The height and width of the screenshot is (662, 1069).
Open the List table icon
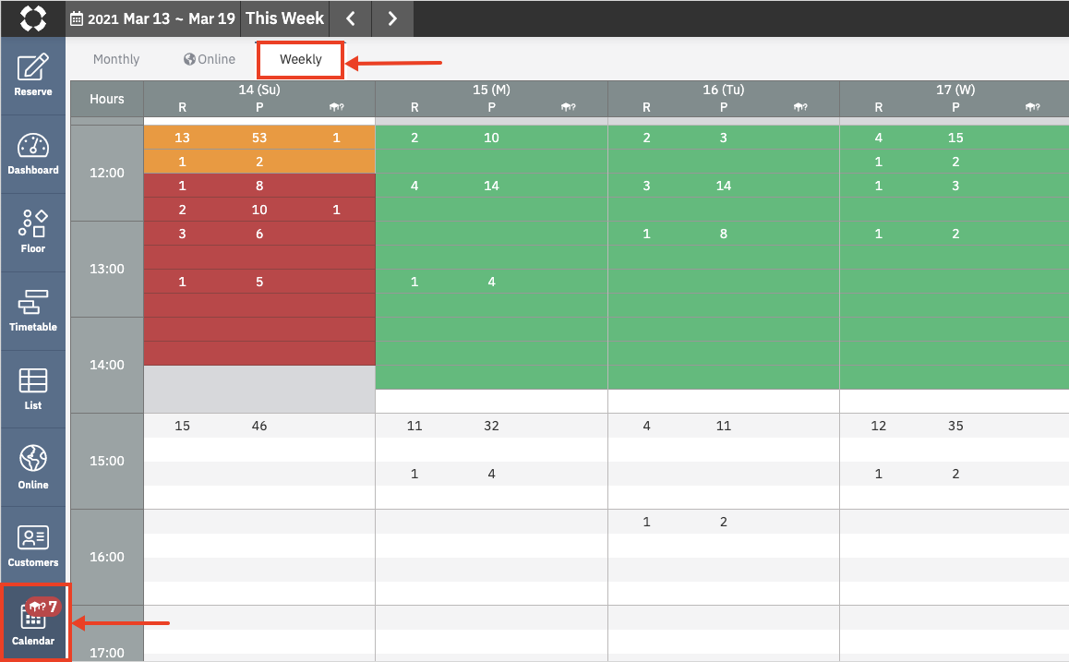tap(32, 389)
